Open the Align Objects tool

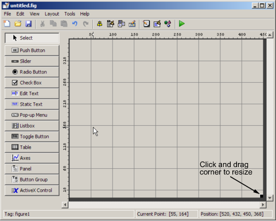point(99,24)
